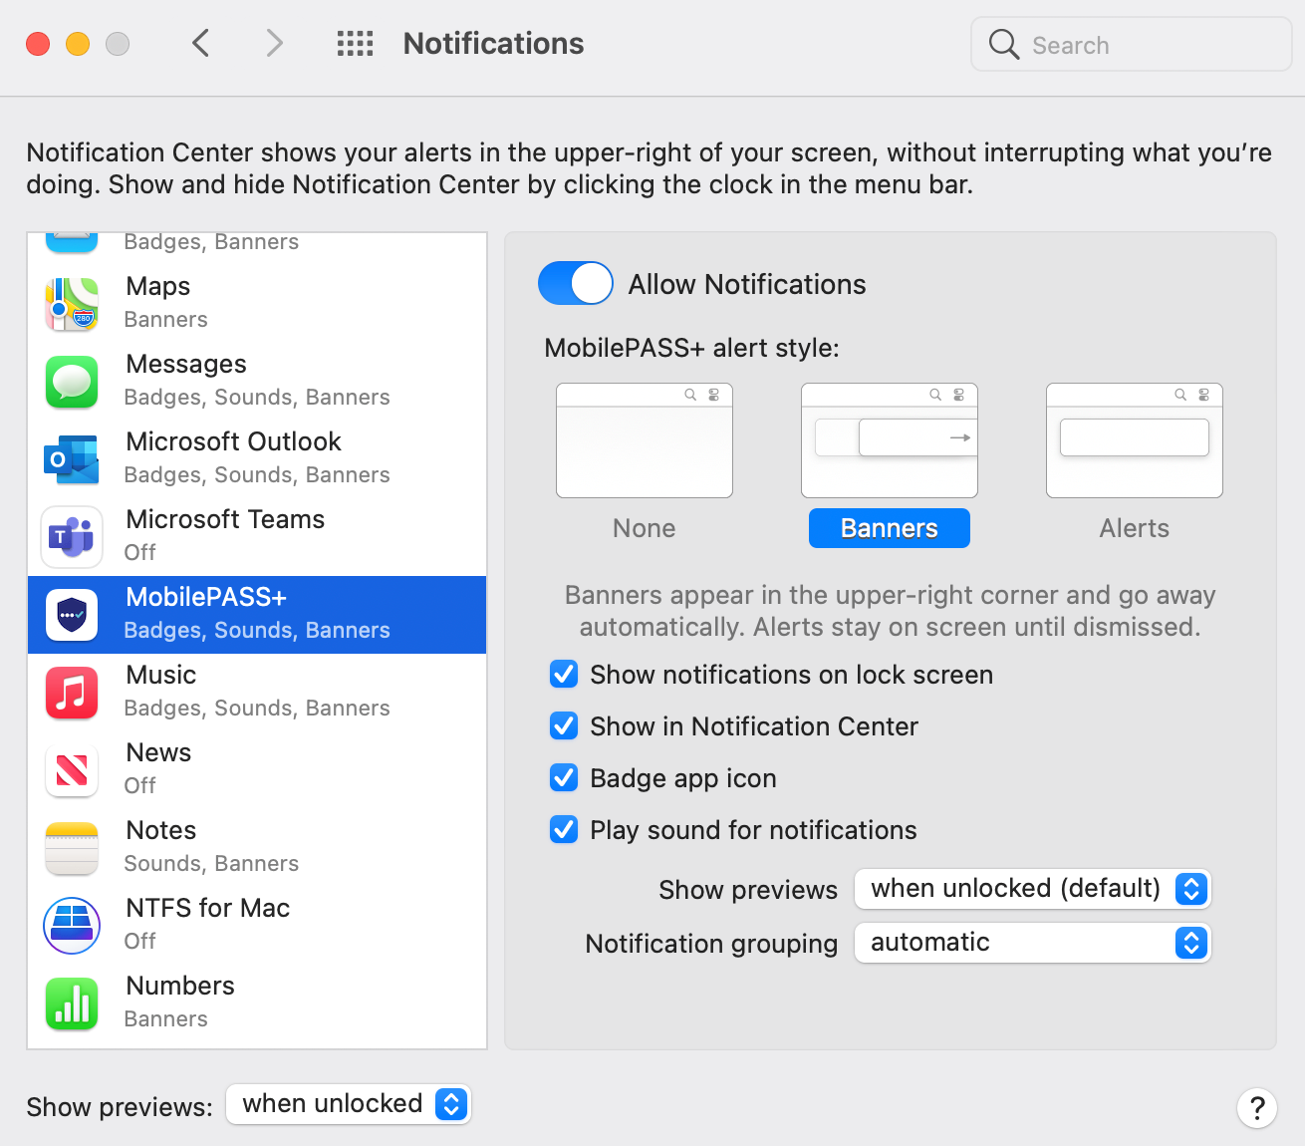Screen dimensions: 1305x1146
Task: Select the Notes entry in app list
Action: point(257,848)
